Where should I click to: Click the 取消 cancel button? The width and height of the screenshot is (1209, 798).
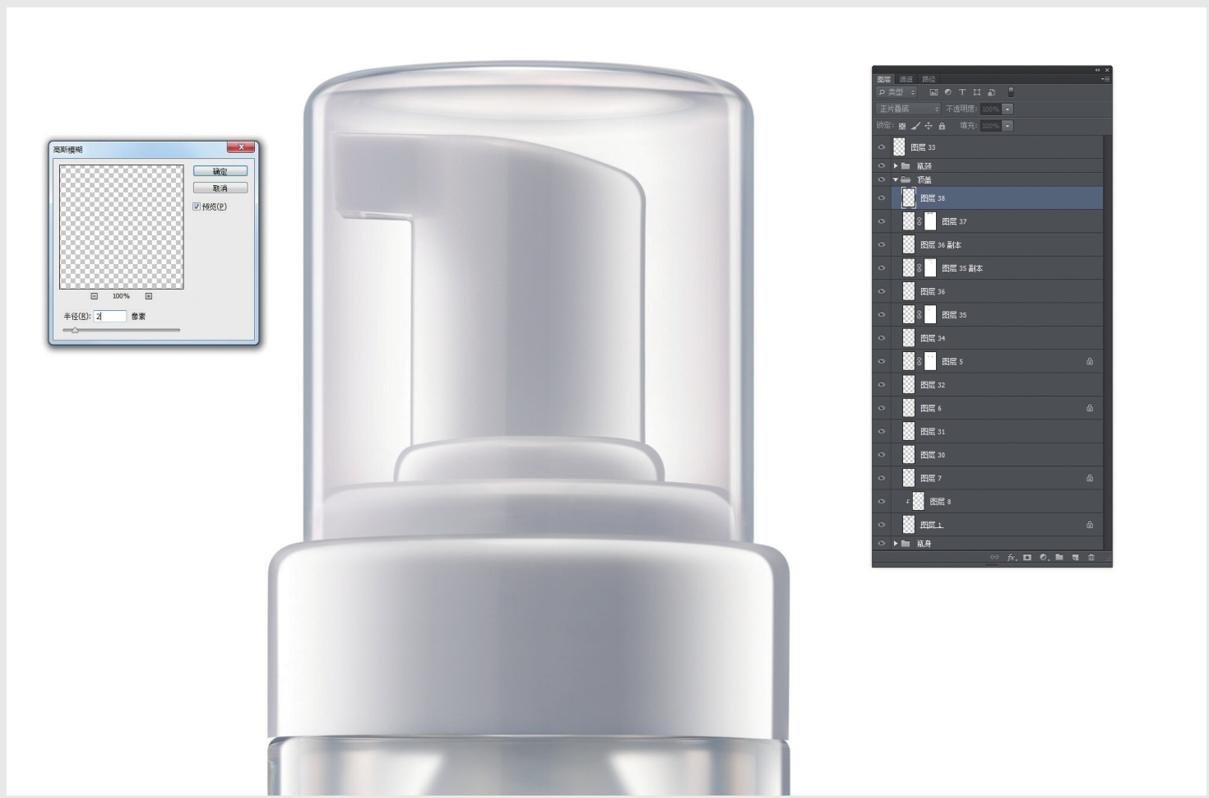click(220, 188)
